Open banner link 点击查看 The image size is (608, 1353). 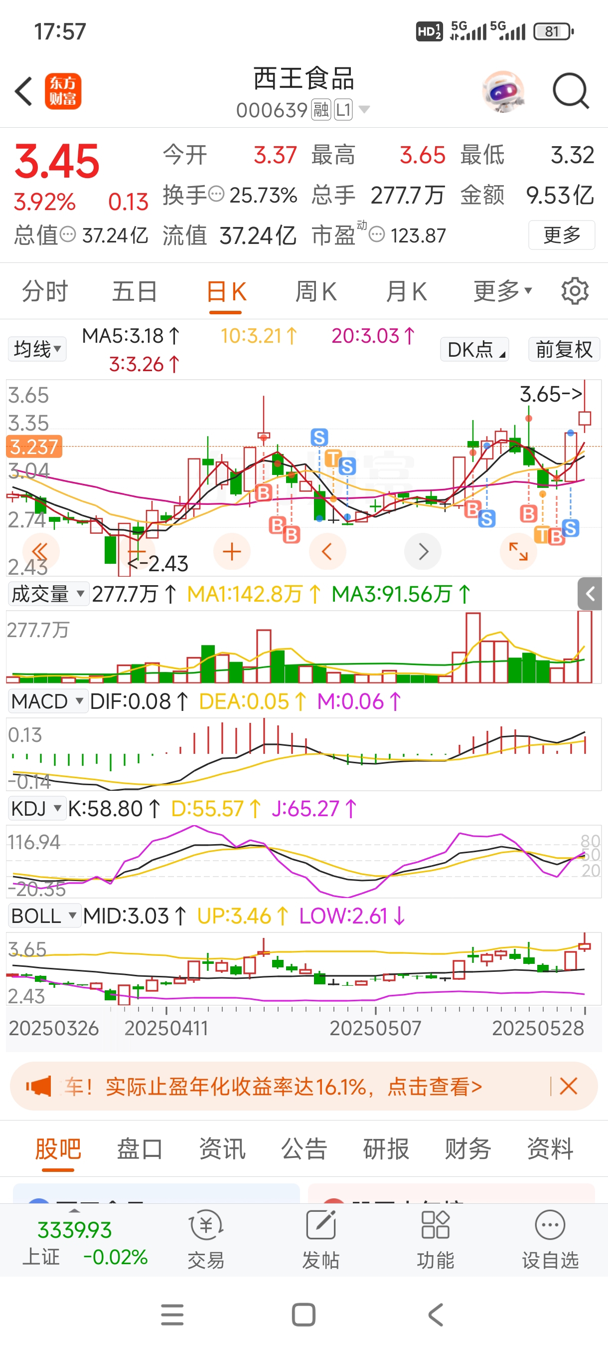pos(435,1086)
